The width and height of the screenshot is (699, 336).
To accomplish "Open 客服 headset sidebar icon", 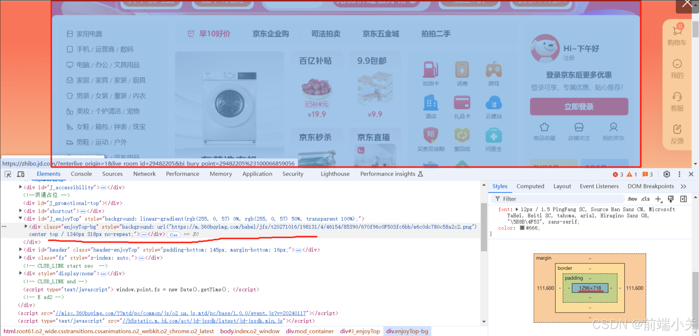I will [x=677, y=97].
